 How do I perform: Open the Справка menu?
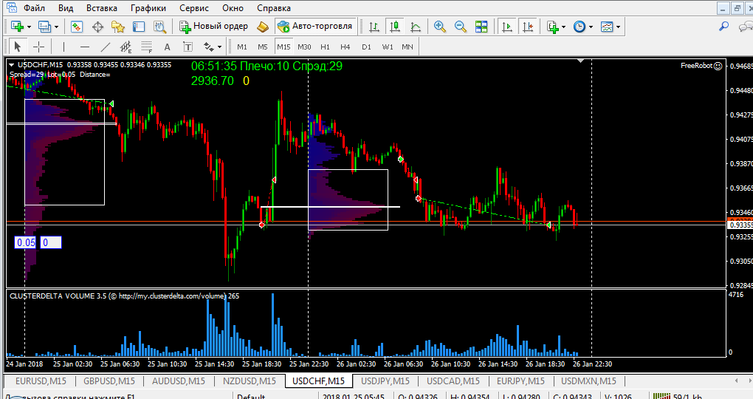[x=274, y=8]
